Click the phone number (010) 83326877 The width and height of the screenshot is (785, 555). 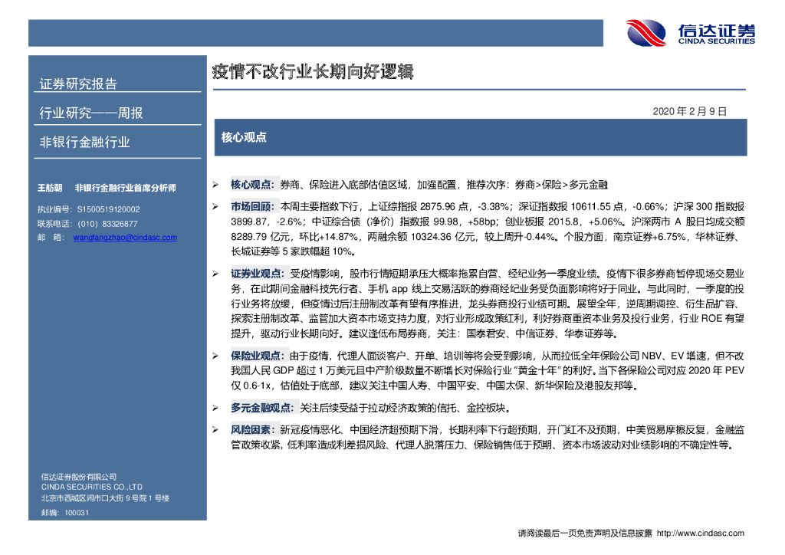tap(107, 224)
